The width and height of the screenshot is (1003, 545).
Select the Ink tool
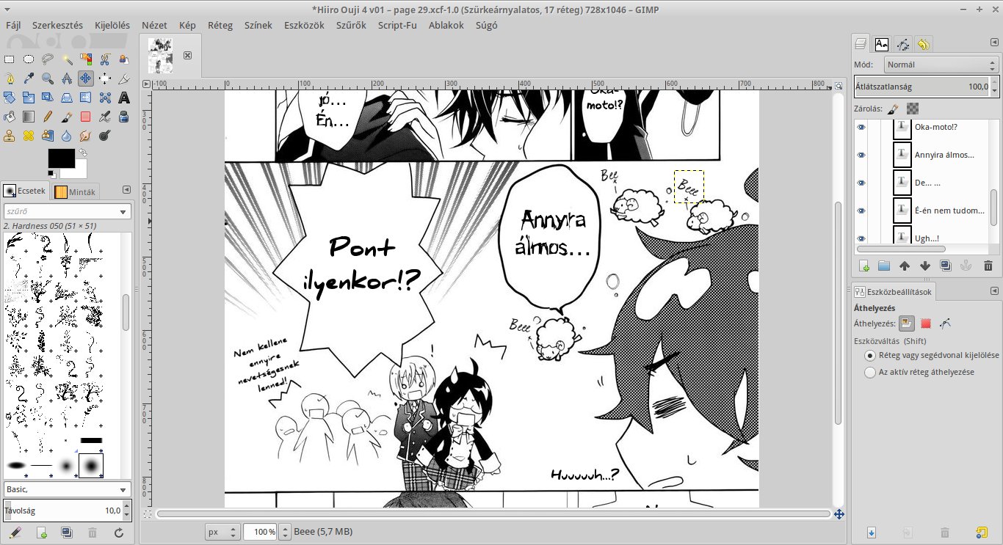124,117
